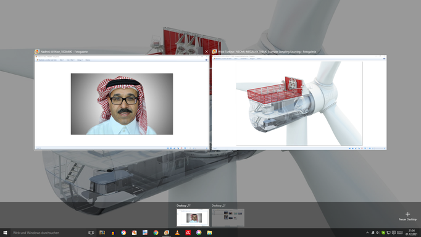
Task: Open the Action Center notifications icon
Action: (394, 233)
